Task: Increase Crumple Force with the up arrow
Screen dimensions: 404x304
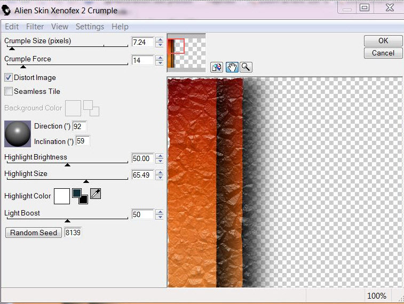Action: tap(160, 58)
